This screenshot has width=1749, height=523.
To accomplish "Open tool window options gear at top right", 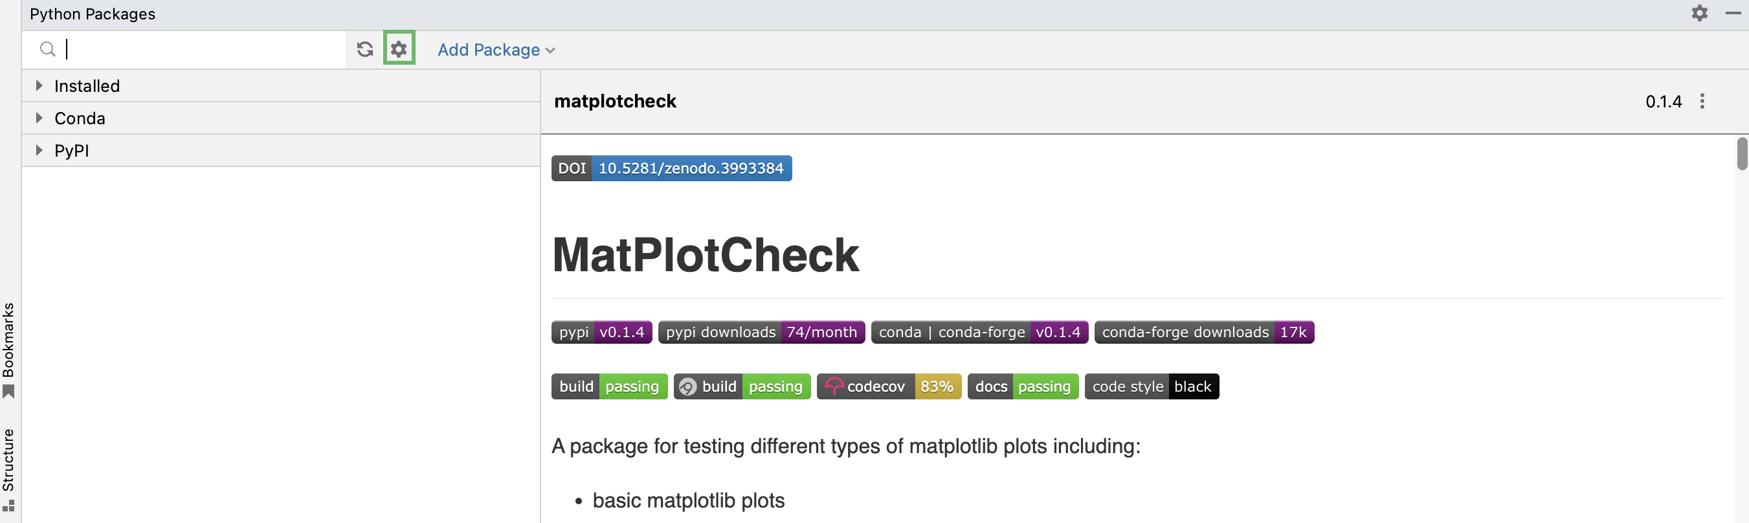I will (1699, 13).
